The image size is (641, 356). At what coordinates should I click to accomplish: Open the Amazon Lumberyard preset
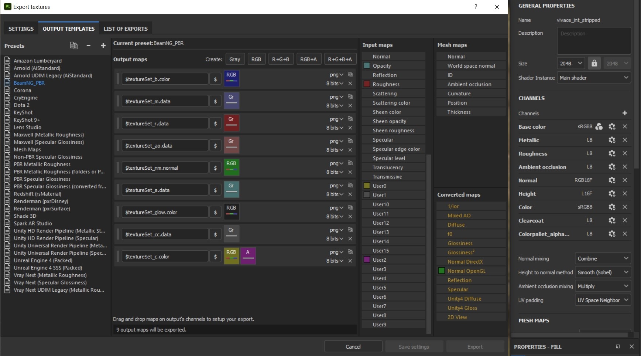[x=38, y=61]
